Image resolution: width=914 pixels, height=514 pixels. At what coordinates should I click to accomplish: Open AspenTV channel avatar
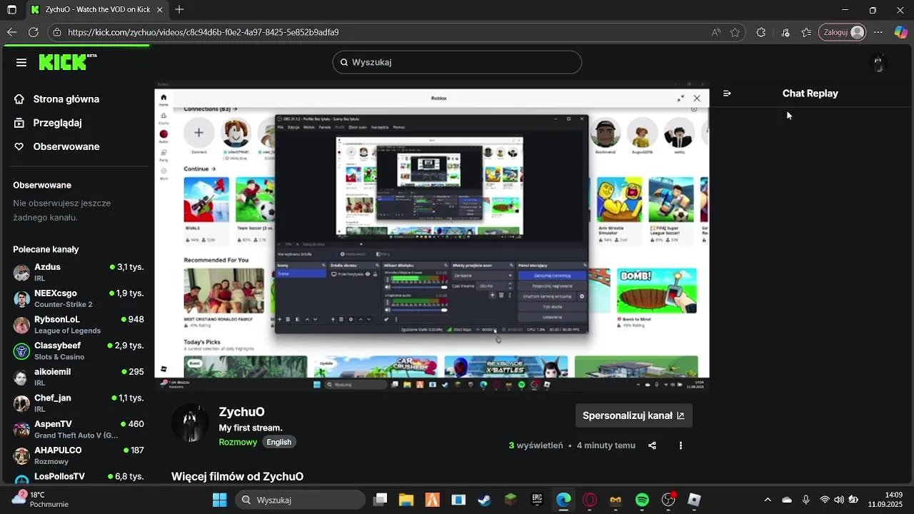click(x=21, y=430)
